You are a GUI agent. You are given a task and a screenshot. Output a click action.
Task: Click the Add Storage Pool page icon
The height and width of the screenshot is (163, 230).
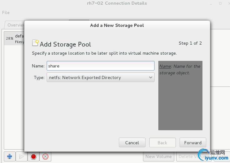[x=35, y=43]
